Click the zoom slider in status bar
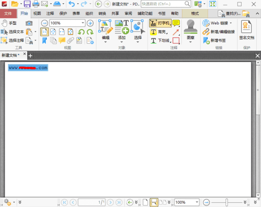261x207 pixels. pos(227,202)
